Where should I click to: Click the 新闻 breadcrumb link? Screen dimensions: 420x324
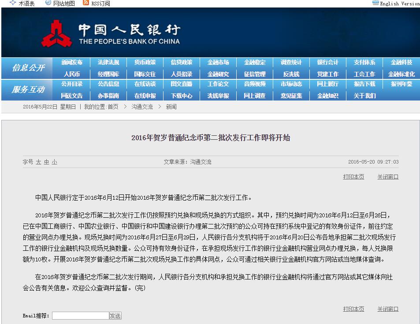click(171, 107)
